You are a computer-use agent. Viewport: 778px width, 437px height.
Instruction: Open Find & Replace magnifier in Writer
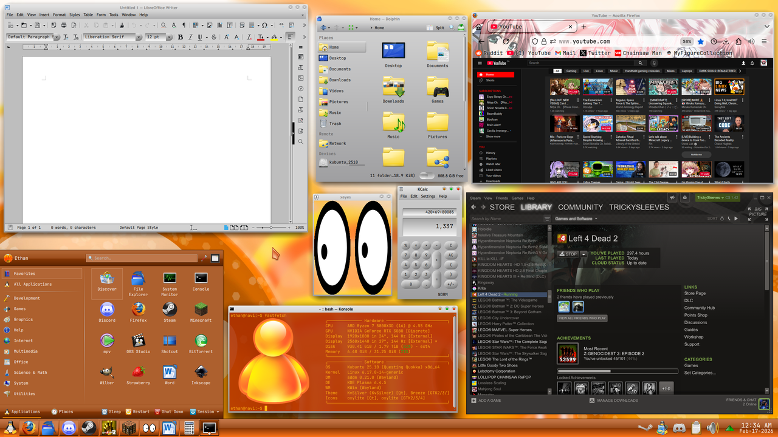coord(164,25)
